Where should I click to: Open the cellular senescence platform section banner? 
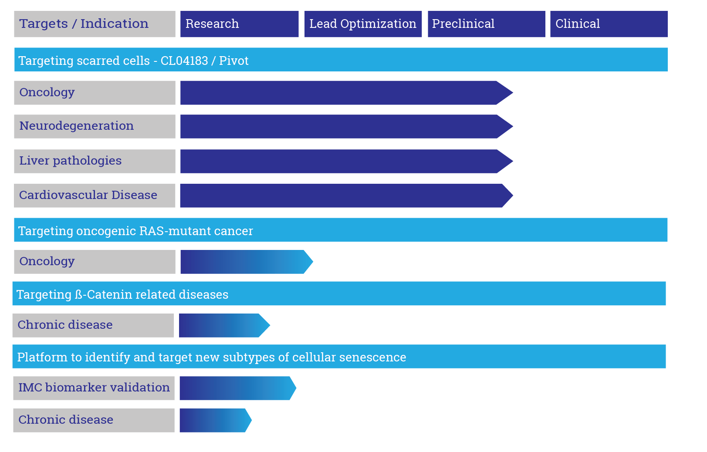pos(339,356)
